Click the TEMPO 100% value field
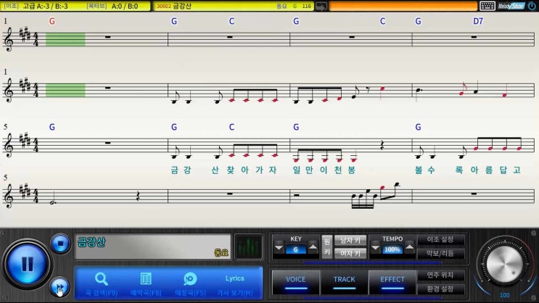Screen dimensions: 539x303 point(392,250)
